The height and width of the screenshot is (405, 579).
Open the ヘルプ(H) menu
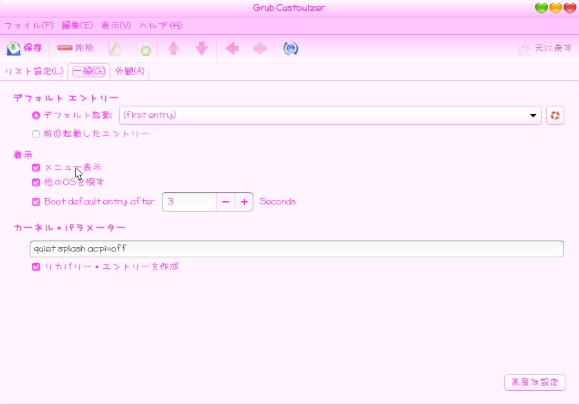[161, 26]
